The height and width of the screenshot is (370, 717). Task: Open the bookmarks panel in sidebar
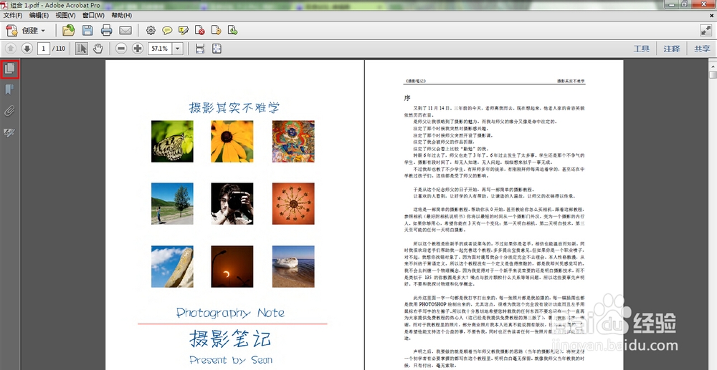[9, 90]
